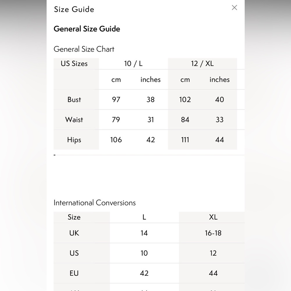Click the Waist row label
The width and height of the screenshot is (291, 291).
(74, 120)
